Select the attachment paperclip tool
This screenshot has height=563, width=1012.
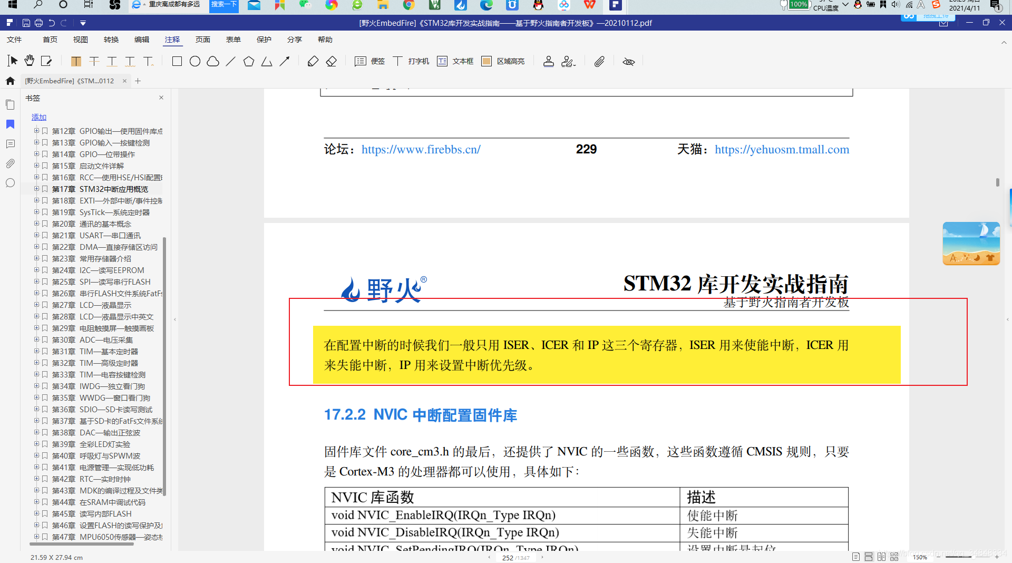click(x=599, y=61)
